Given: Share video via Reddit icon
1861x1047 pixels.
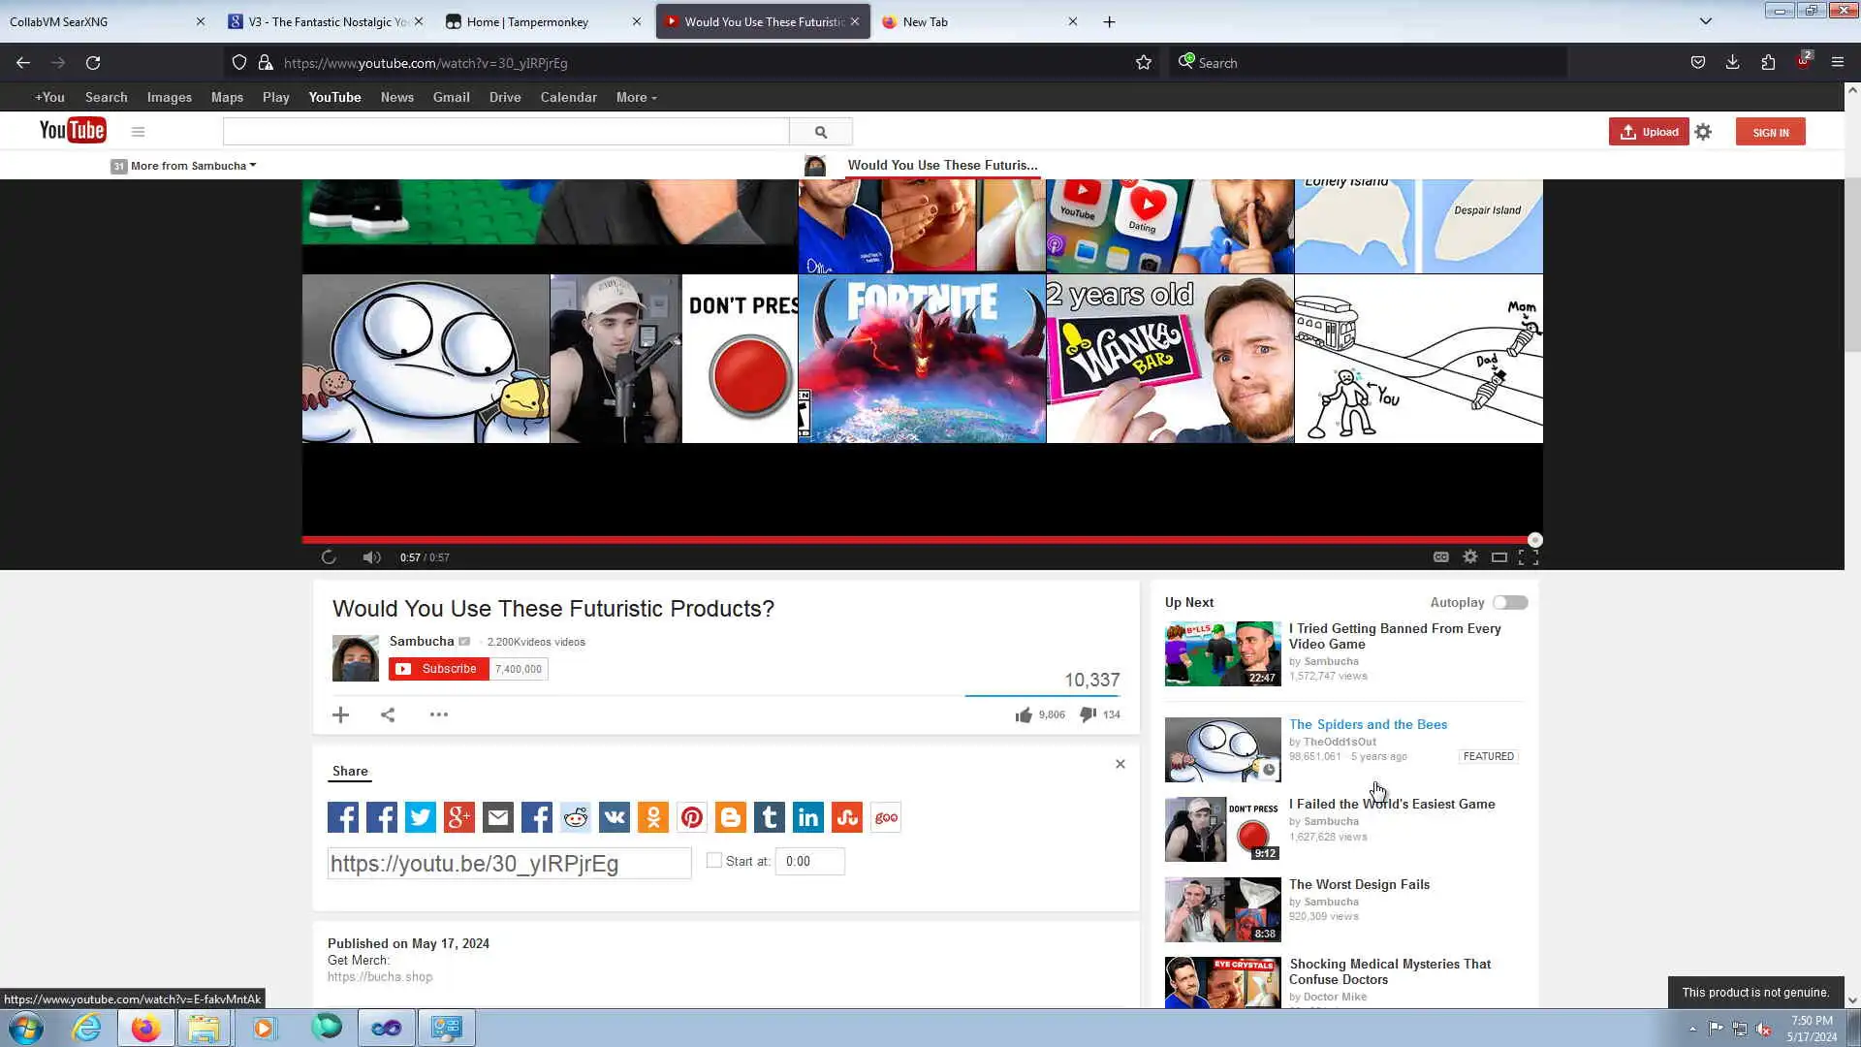Looking at the screenshot, I should pyautogui.click(x=576, y=817).
